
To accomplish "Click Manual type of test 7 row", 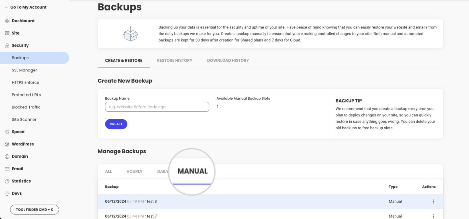I will pos(395,216).
